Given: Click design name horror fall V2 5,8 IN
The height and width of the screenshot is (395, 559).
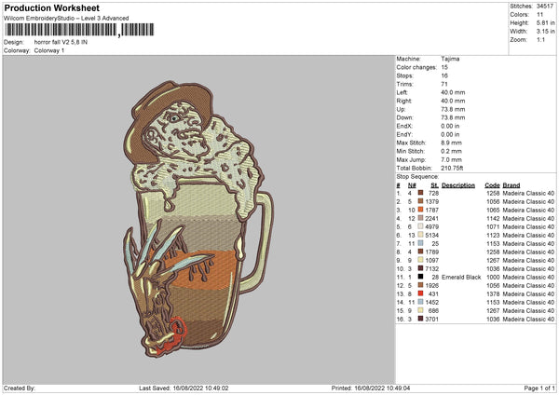Looking at the screenshot, I should pyautogui.click(x=61, y=42).
